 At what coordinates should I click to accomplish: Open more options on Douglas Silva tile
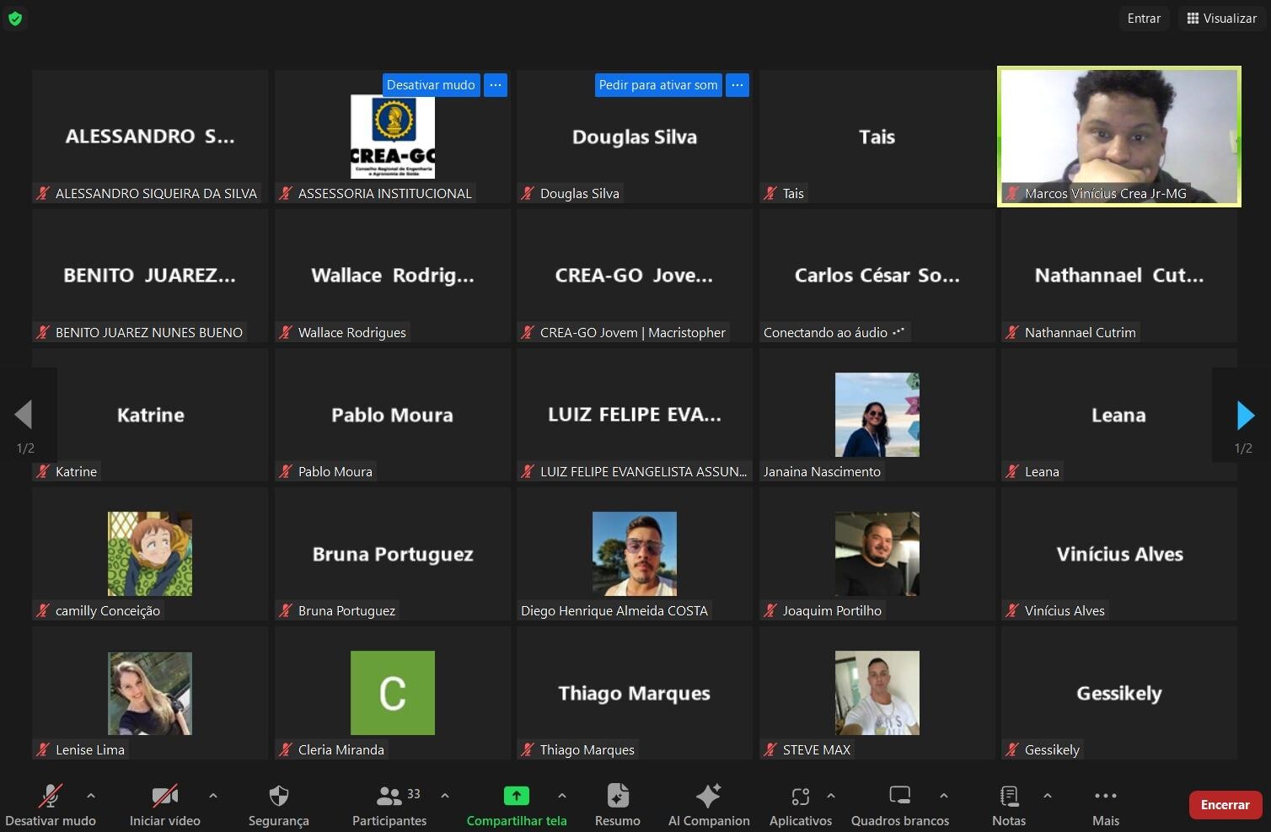point(737,85)
